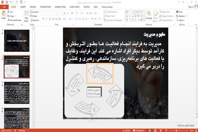The height and width of the screenshot is (132, 198).
Task: Clear all formatting icon
Action: [x=72, y=13]
